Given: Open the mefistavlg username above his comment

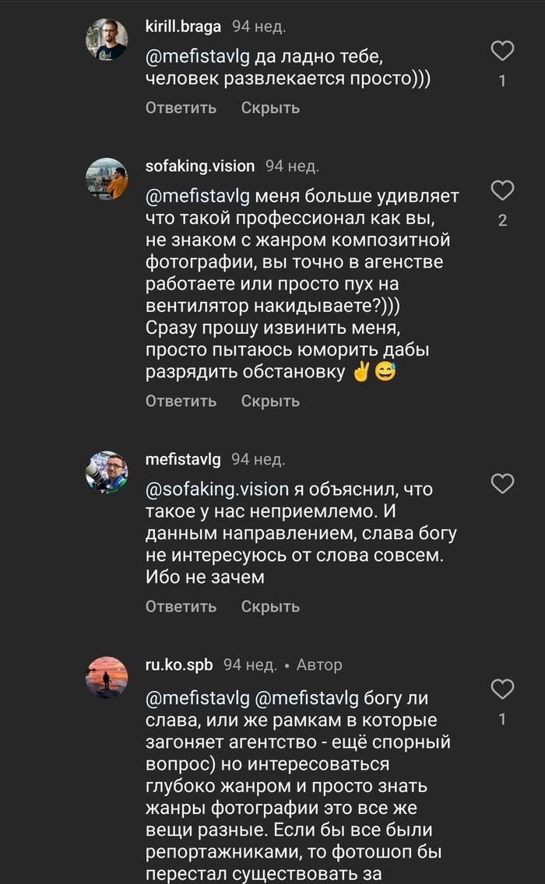Looking at the screenshot, I should 183,459.
